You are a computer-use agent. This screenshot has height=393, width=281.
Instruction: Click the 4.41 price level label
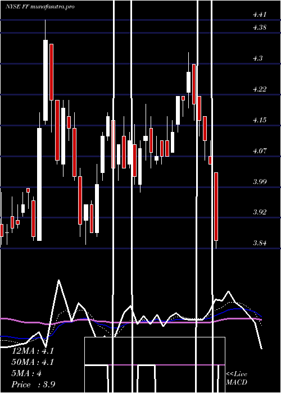pos(260,15)
